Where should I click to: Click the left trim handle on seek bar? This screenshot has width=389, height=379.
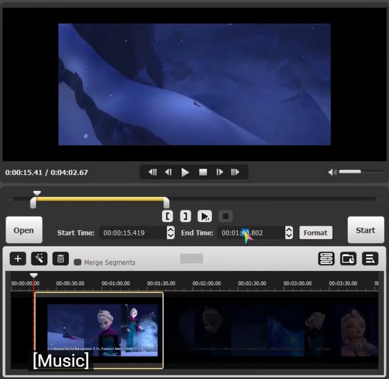(x=33, y=203)
